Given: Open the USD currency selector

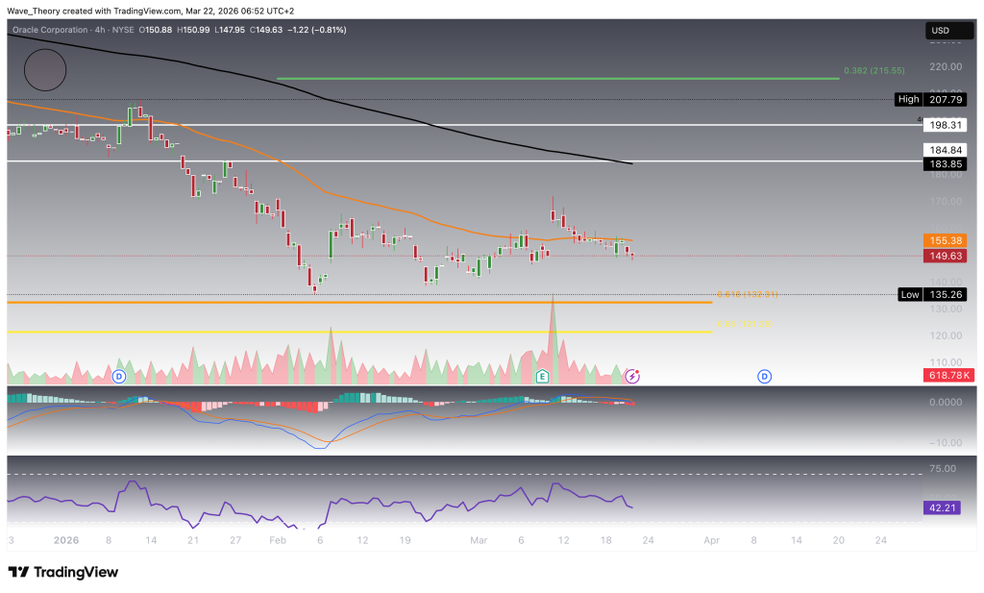Looking at the screenshot, I should [940, 32].
